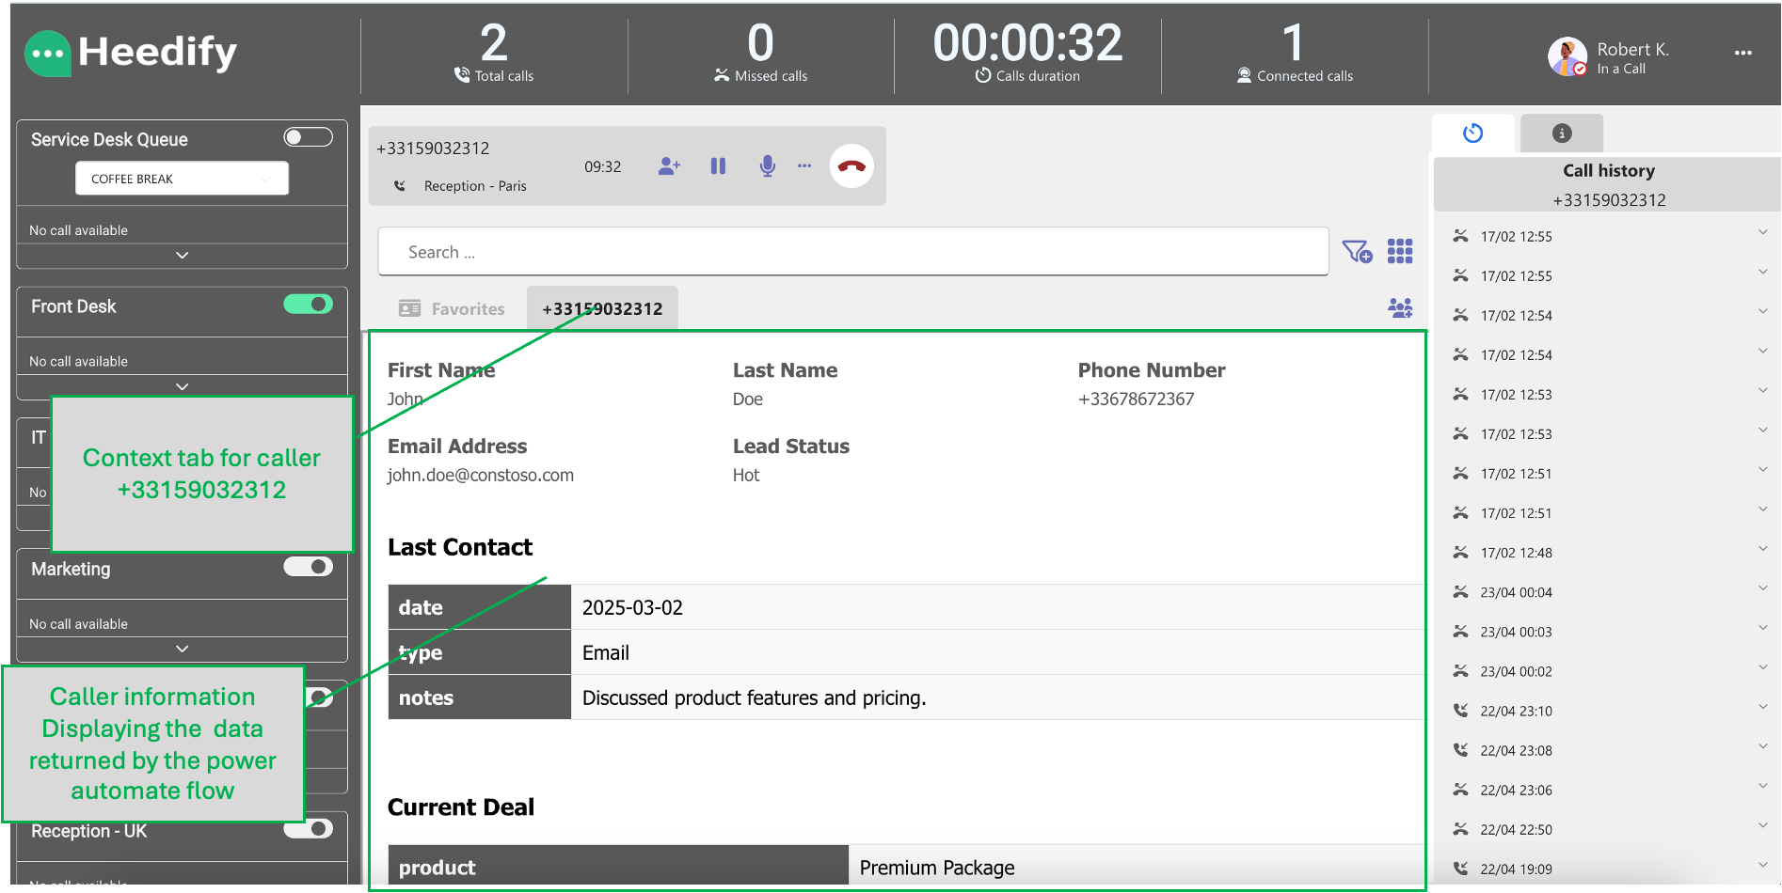Expand the 17/02 12:55 call history entry
Image resolution: width=1782 pixels, height=893 pixels.
(x=1762, y=233)
